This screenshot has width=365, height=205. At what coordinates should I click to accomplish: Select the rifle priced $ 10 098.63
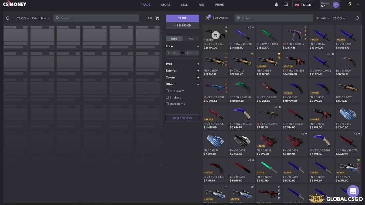(215, 90)
